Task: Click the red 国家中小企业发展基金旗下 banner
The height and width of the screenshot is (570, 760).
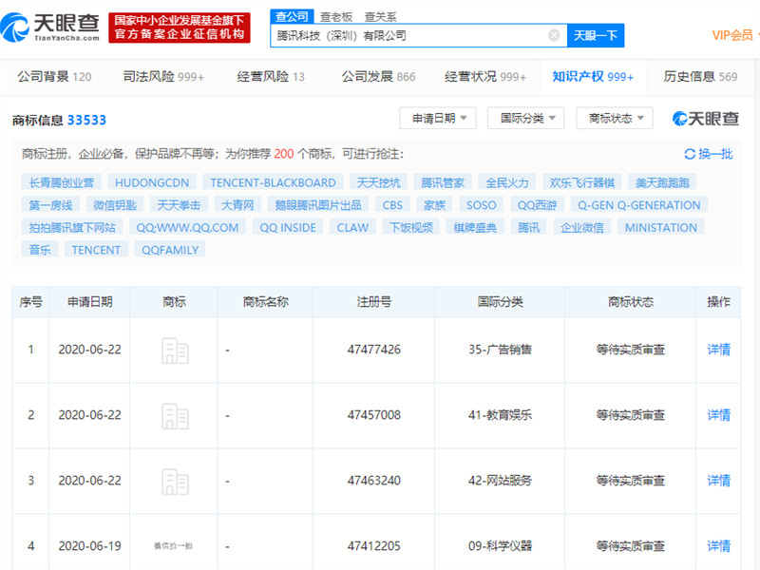Action: point(180,28)
